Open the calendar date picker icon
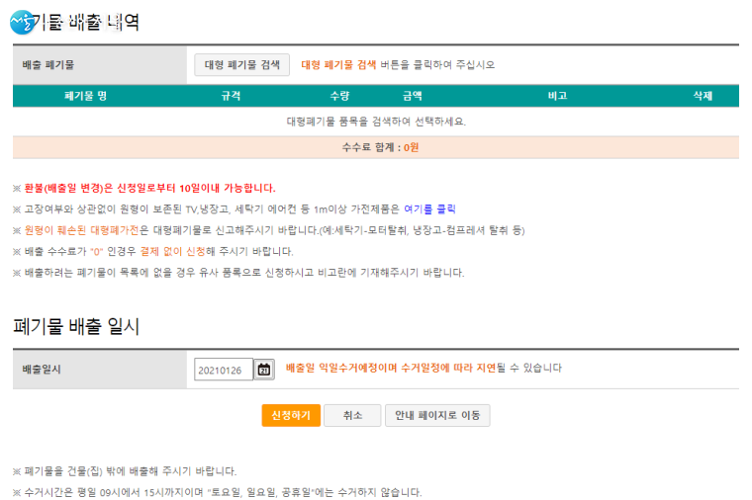The image size is (752, 500). tap(264, 370)
